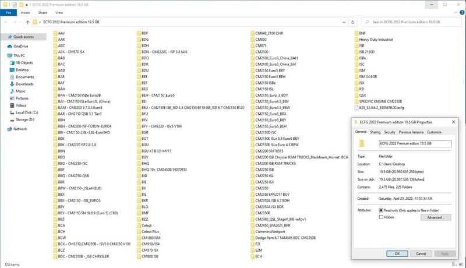Expand the address bar history dropdown
Viewport: 466px width, 268px height.
coord(343,22)
